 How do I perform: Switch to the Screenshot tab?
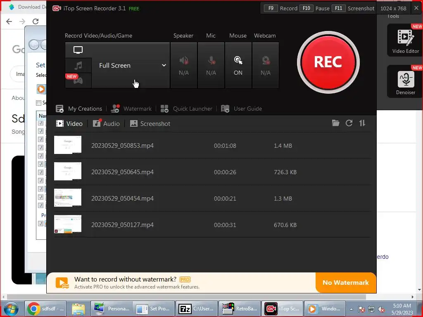tap(150, 124)
